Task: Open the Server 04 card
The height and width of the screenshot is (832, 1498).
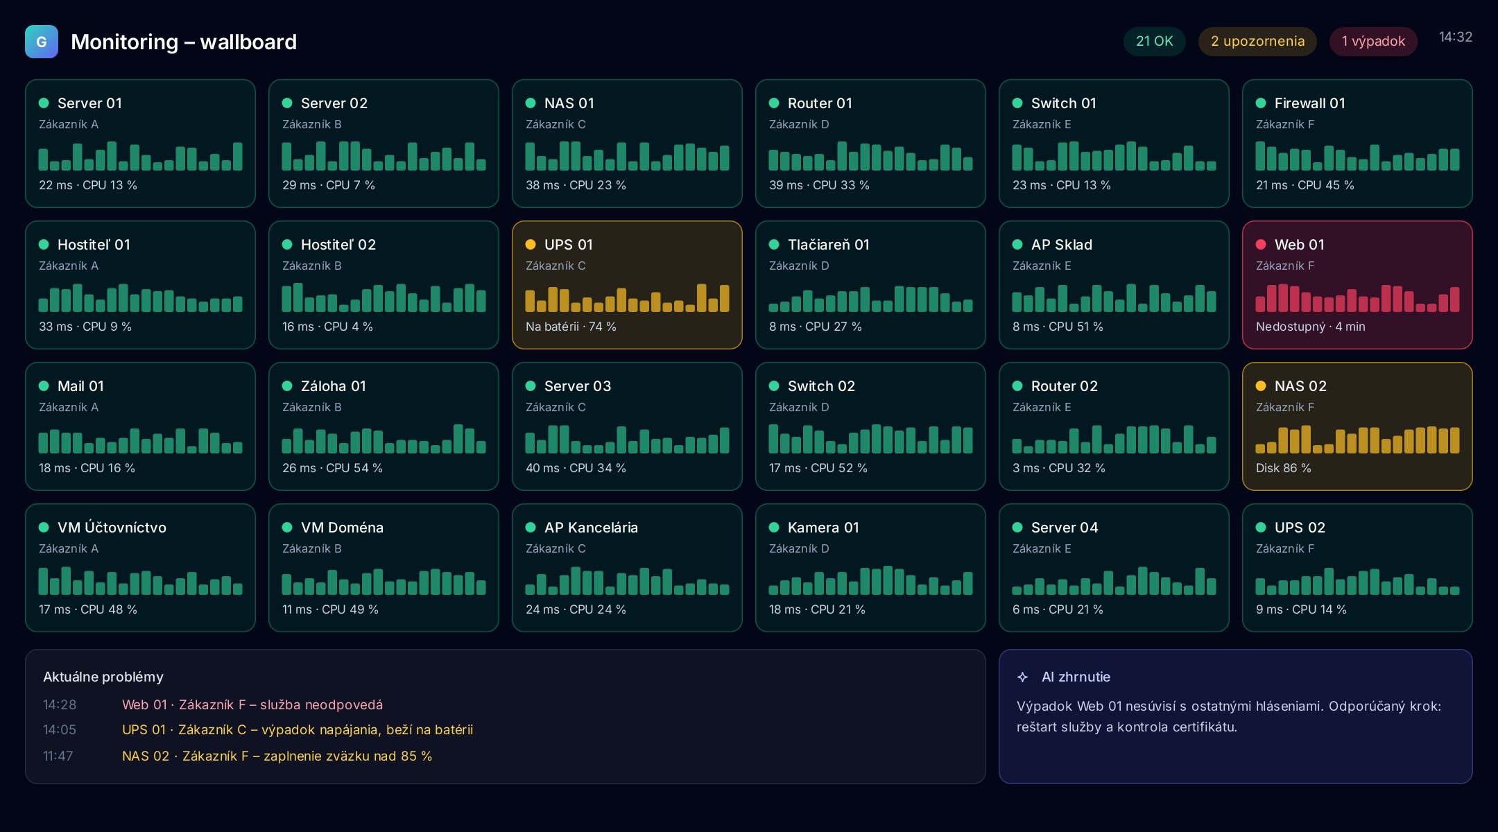Action: [1114, 568]
